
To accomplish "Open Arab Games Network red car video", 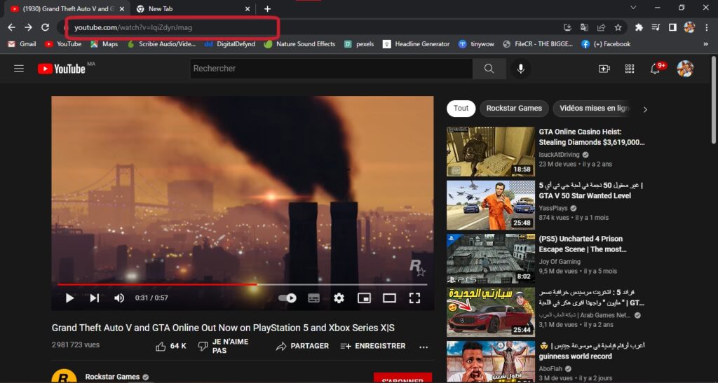I will (x=490, y=312).
